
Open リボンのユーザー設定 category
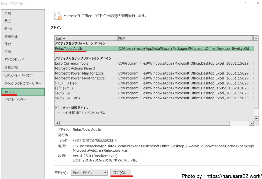[x=18, y=76]
